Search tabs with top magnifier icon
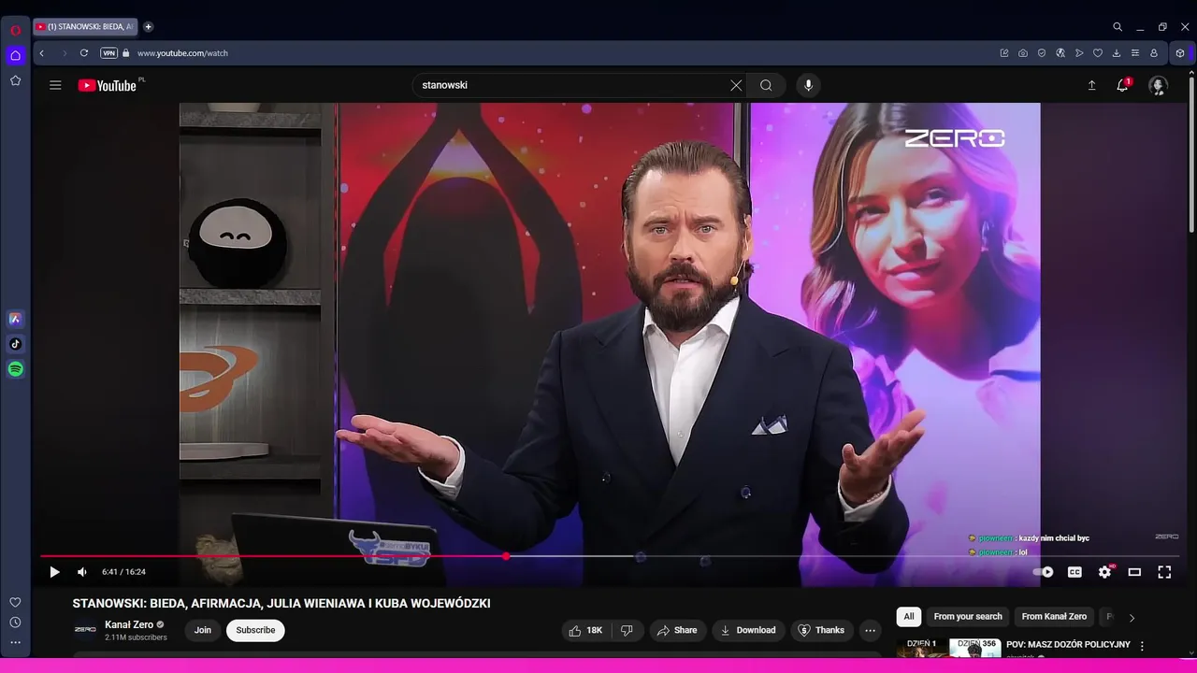1197x673 pixels. point(1118,27)
